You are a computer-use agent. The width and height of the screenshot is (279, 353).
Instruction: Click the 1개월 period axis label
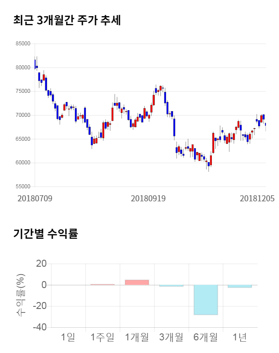(137, 337)
